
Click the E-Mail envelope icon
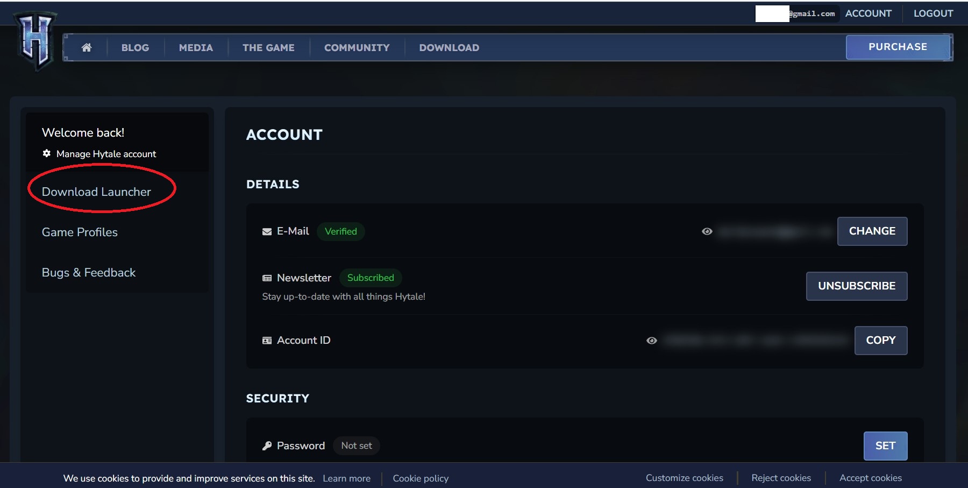[x=267, y=232]
